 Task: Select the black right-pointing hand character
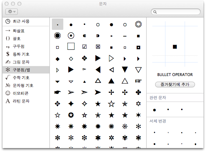coord(58,92)
